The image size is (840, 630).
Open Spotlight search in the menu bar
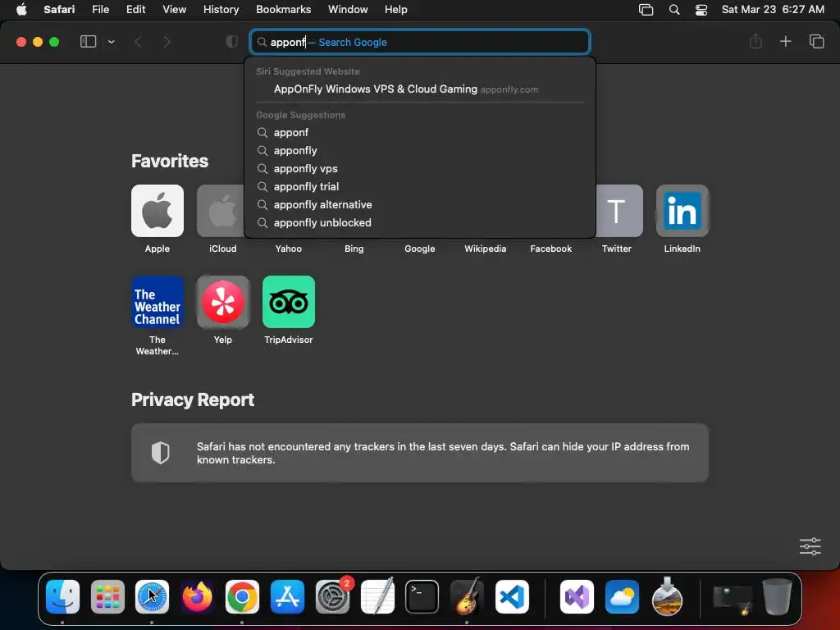[674, 10]
